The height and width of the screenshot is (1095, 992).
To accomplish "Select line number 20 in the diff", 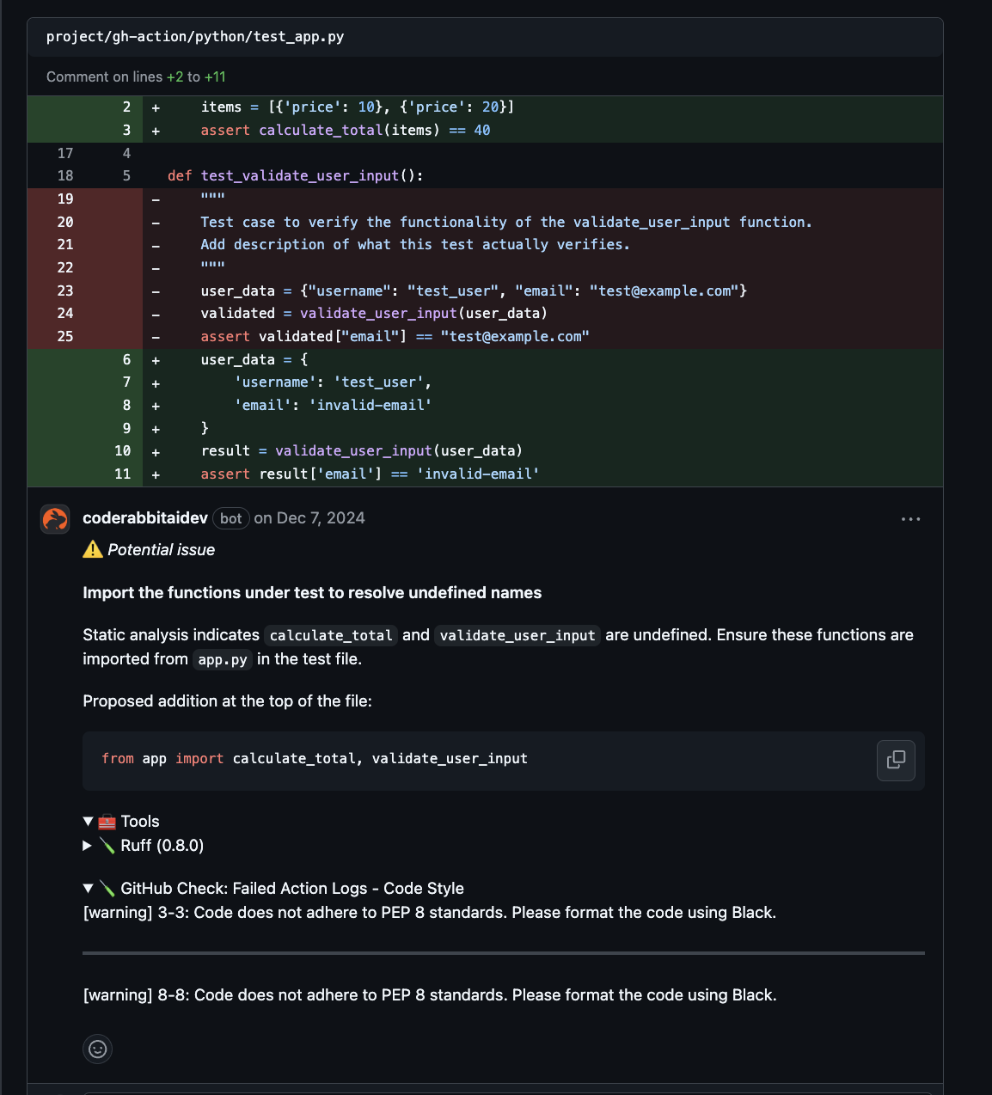I will click(64, 222).
